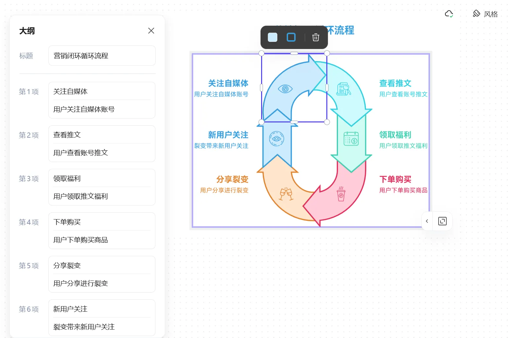Click the coffee cup icon in pink arrow
The image size is (508, 338).
click(x=341, y=194)
